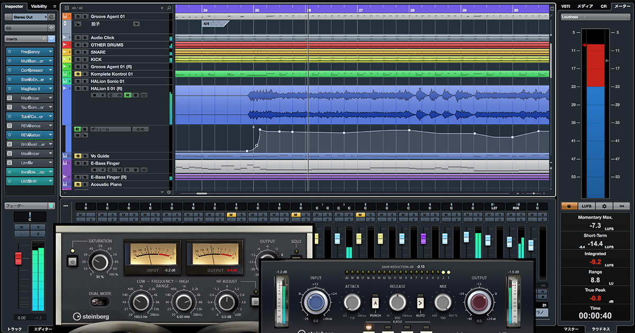Open the トラック tab in inspector
635x333 pixels.
pyautogui.click(x=14, y=329)
